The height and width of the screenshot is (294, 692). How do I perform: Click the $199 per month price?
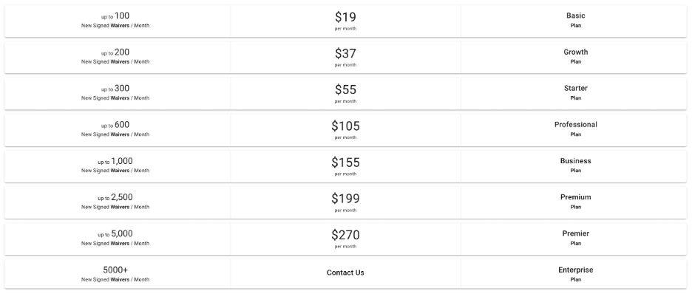tap(345, 202)
